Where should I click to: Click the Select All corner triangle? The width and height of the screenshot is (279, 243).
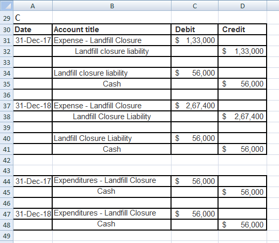(x=7, y=6)
